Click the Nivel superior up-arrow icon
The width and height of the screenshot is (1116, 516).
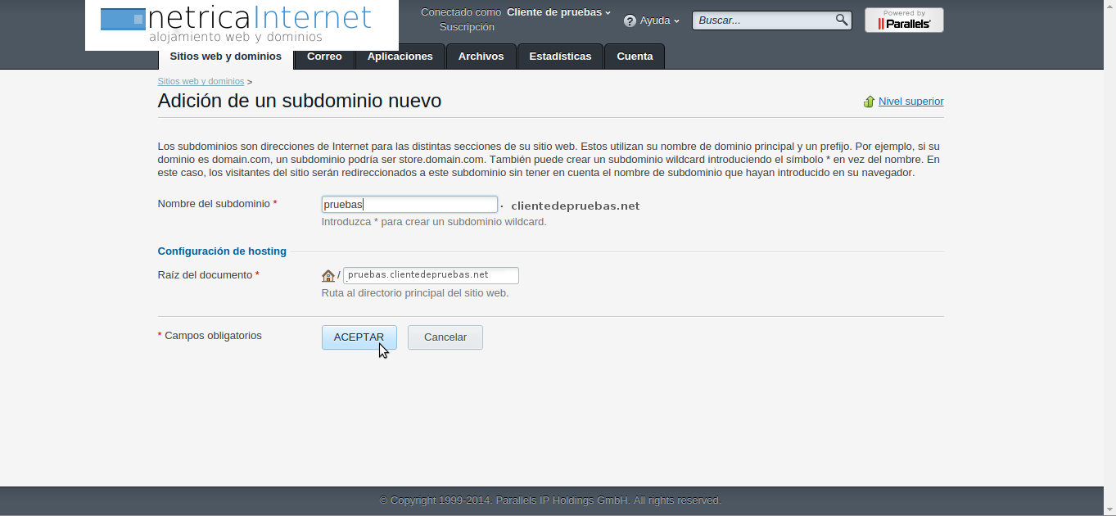pyautogui.click(x=869, y=102)
